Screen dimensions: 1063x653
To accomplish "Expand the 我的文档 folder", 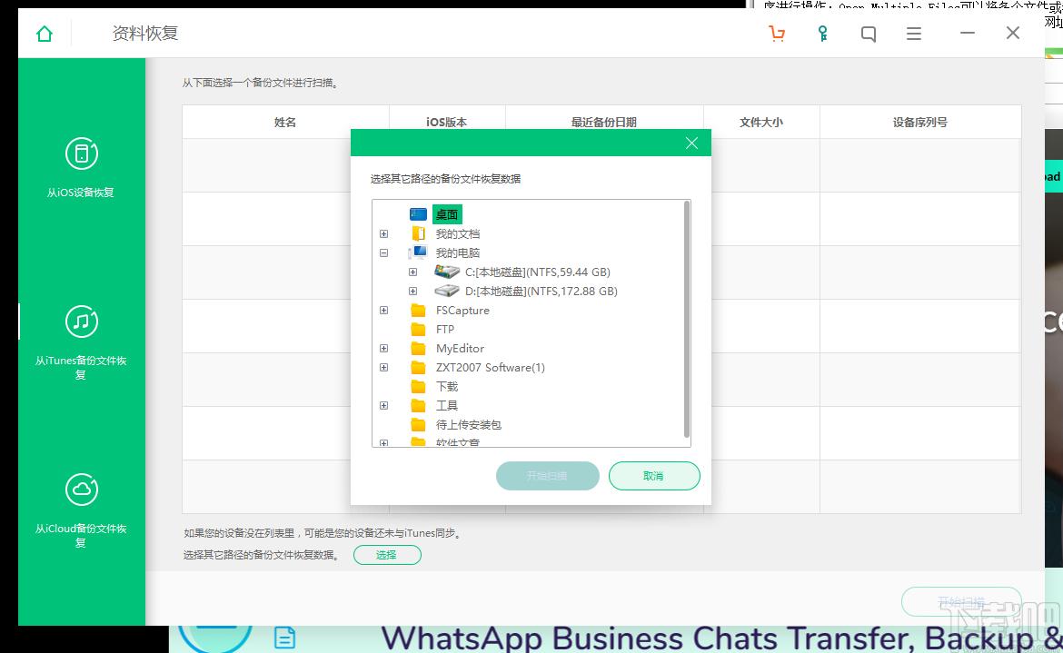I will pyautogui.click(x=383, y=233).
